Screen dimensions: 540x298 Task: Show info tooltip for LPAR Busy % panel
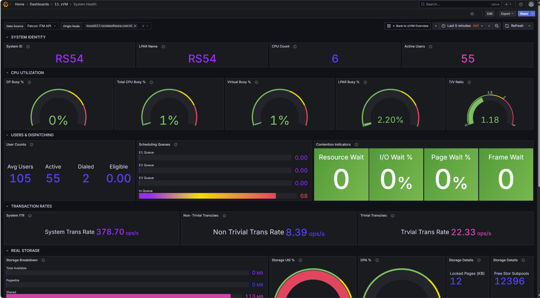point(365,82)
